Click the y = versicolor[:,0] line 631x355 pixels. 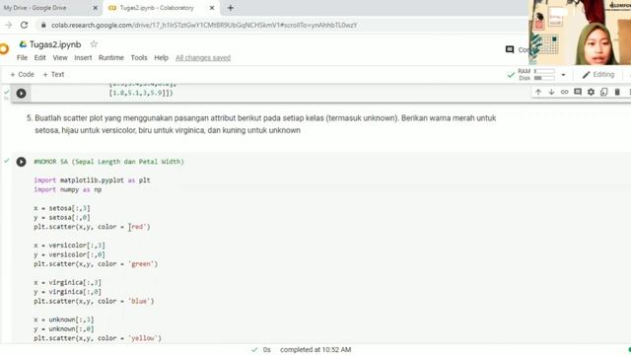point(70,254)
